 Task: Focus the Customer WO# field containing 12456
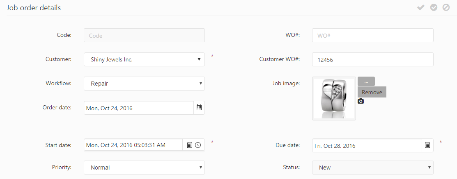[x=372, y=59]
